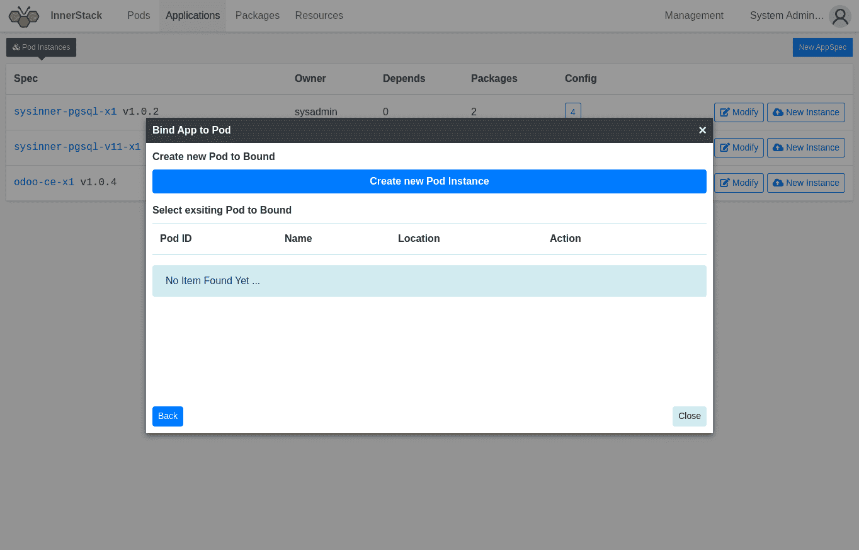Click the New AppSpec button
Image resolution: width=859 pixels, height=550 pixels.
(822, 47)
